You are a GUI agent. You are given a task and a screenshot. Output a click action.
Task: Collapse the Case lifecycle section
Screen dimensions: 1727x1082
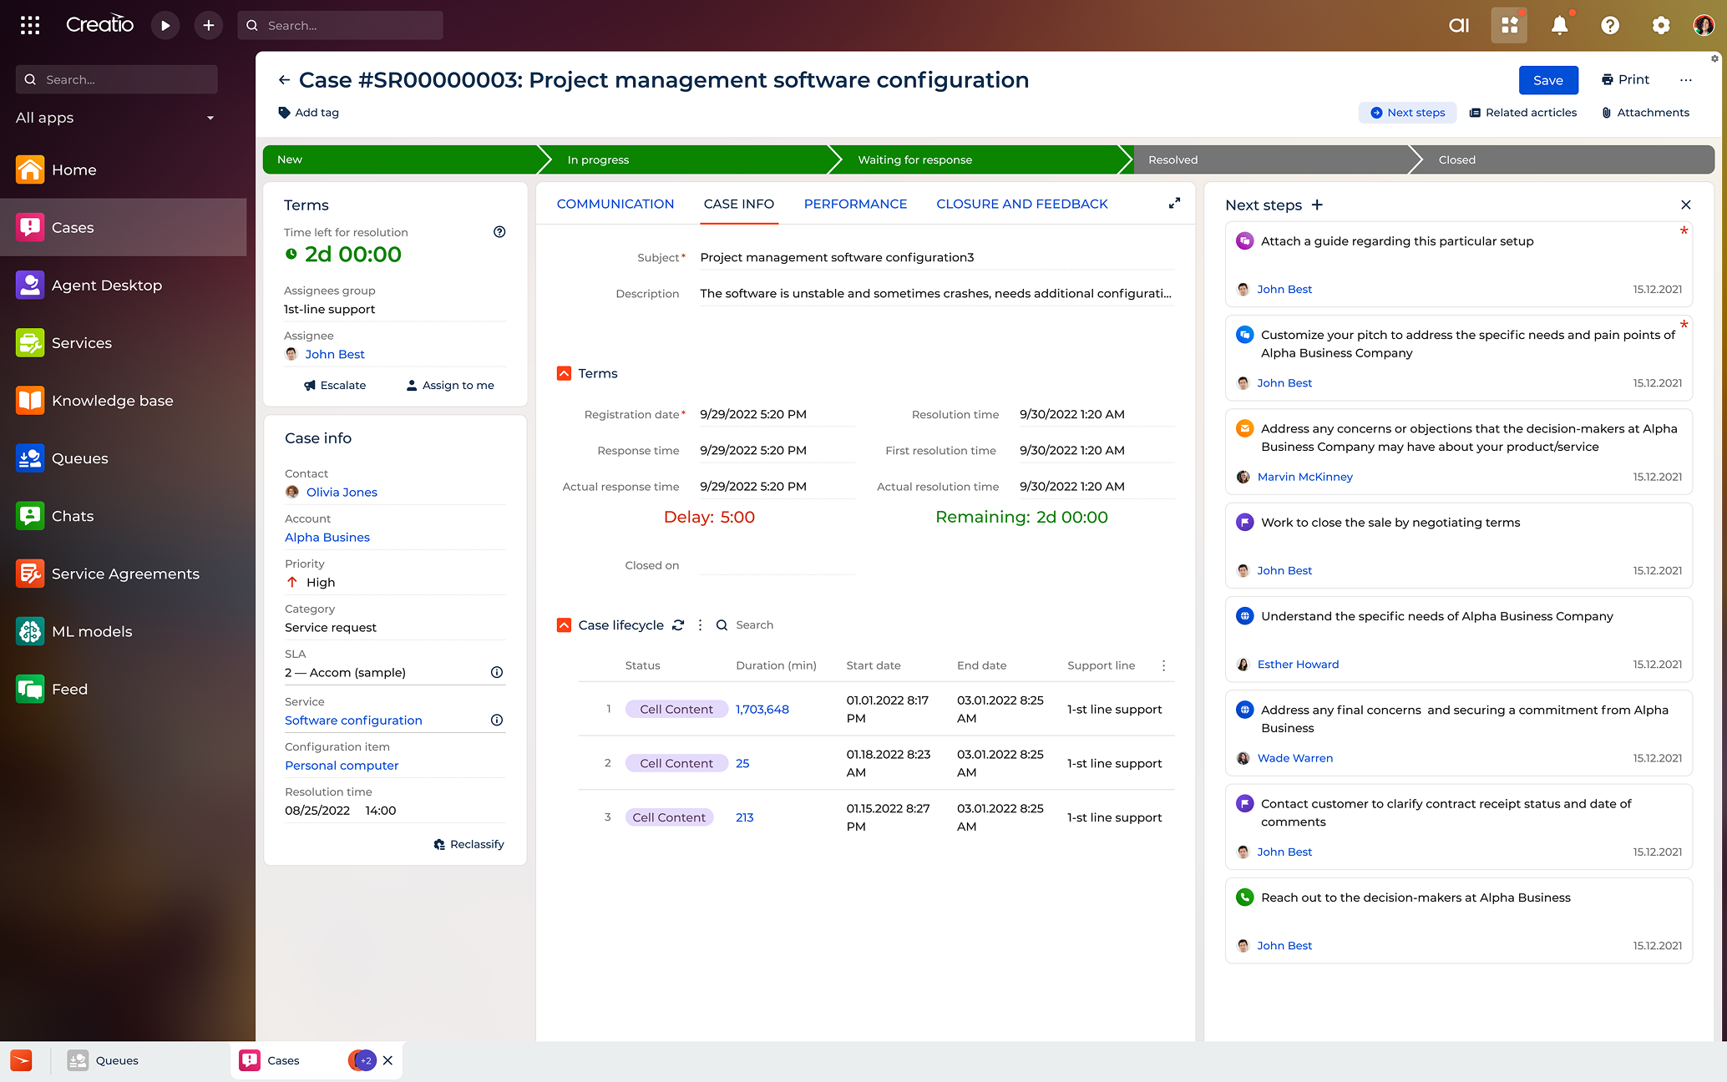tap(565, 624)
